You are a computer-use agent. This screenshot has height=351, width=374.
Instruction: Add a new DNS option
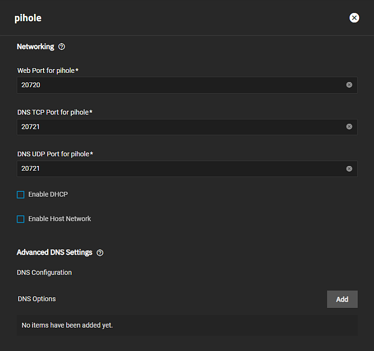click(342, 299)
